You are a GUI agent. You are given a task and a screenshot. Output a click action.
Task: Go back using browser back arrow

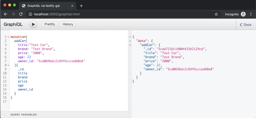5,14
